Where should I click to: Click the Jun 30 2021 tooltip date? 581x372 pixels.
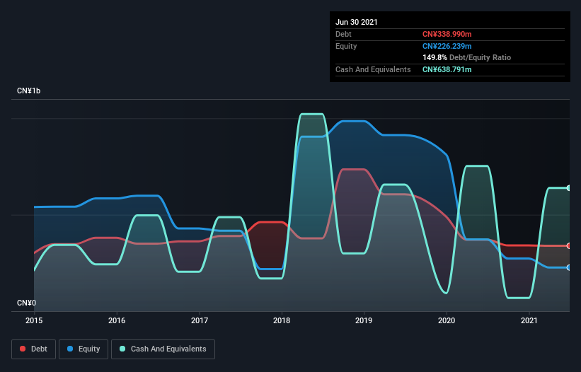point(357,22)
